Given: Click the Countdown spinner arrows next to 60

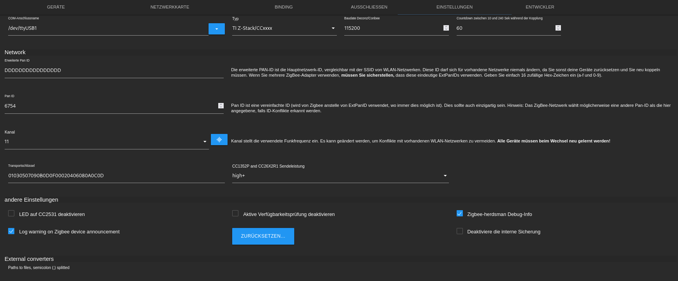Looking at the screenshot, I should pyautogui.click(x=558, y=28).
